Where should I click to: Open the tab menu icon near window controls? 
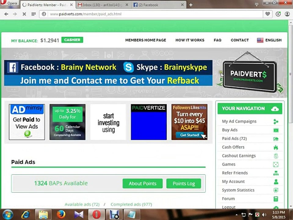point(257,5)
